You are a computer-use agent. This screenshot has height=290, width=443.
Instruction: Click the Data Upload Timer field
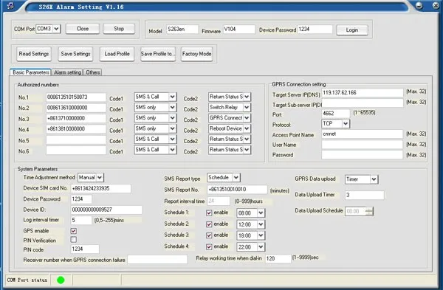365,195
